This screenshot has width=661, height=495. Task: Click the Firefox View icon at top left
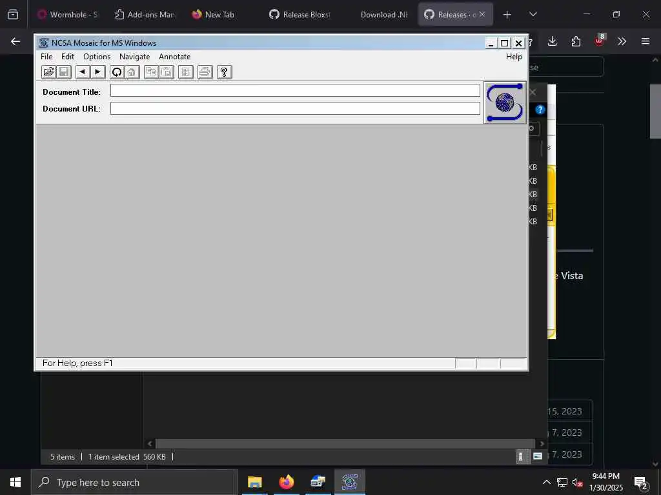pos(13,14)
